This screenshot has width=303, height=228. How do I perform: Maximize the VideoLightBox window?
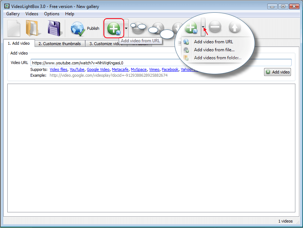coord(283,7)
